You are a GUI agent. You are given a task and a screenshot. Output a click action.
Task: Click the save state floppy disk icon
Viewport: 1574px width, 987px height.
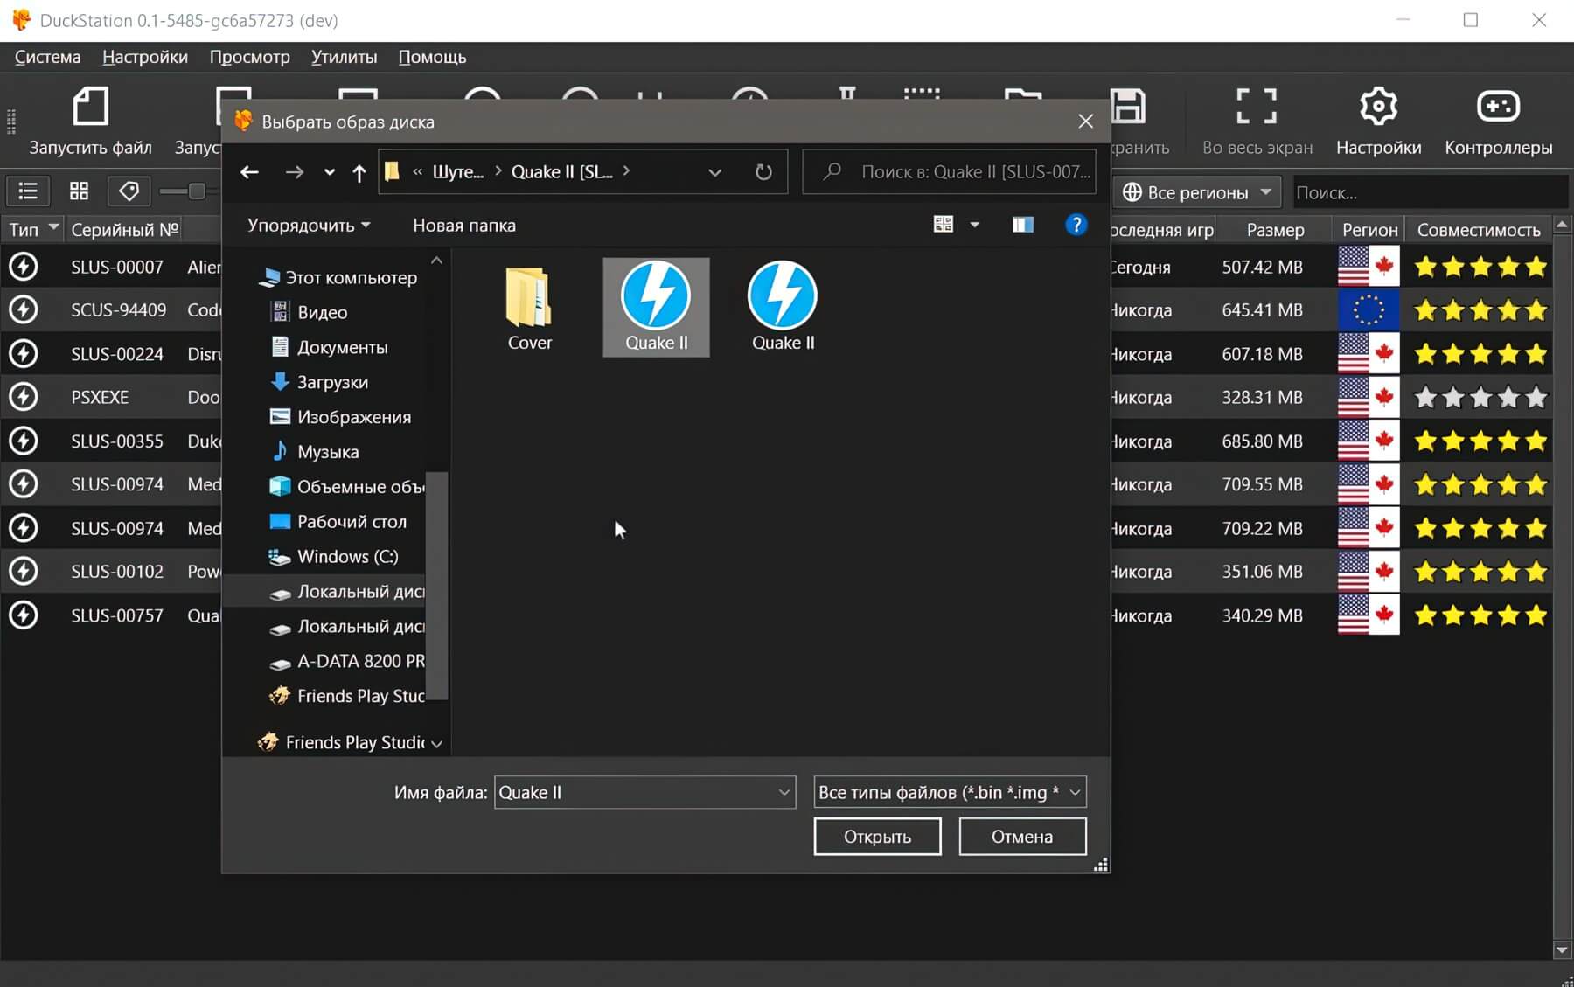pos(1128,107)
